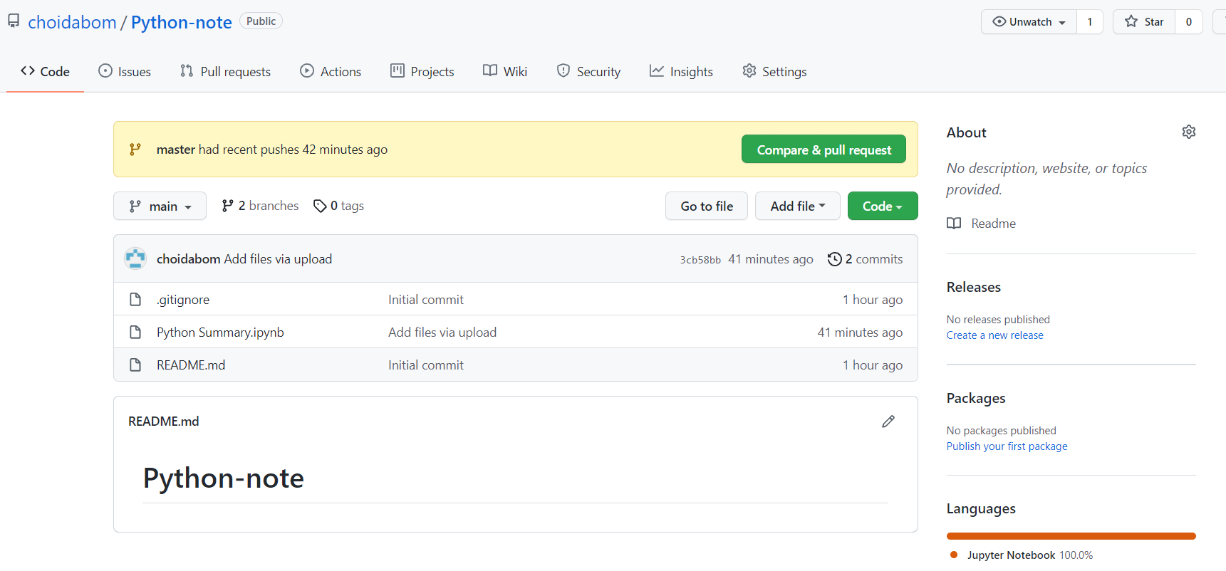Open the choidabom author link in commit row
Viewport: 1226px width, 571px height.
coord(188,259)
